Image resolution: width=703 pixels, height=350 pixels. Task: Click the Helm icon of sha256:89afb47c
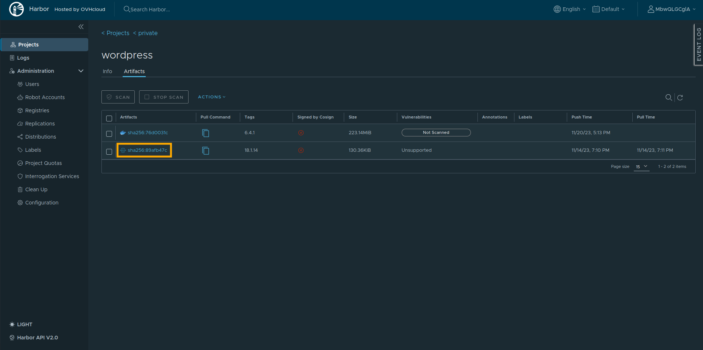[123, 150]
